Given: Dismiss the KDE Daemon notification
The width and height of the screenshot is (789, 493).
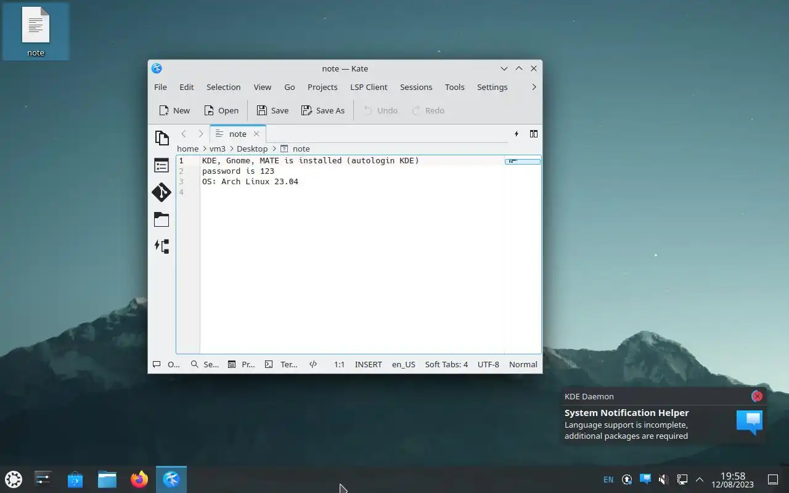Looking at the screenshot, I should coord(757,396).
